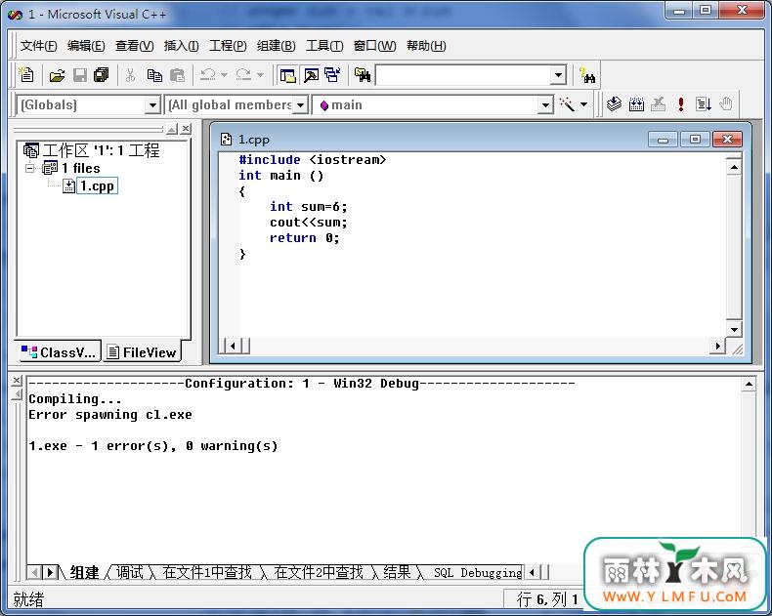772x616 pixels.
Task: Click the Search binoculars icon
Action: (x=587, y=76)
